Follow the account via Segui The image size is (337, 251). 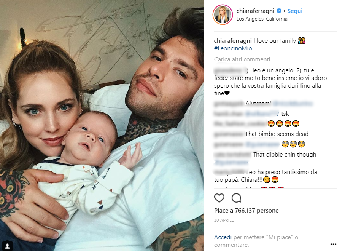295,11
